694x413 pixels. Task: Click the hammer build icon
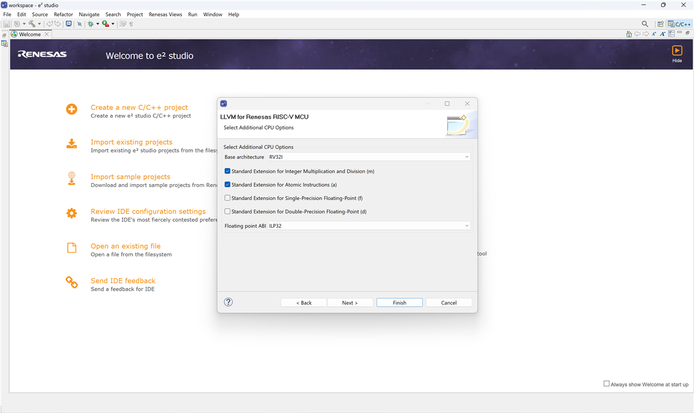tap(32, 24)
